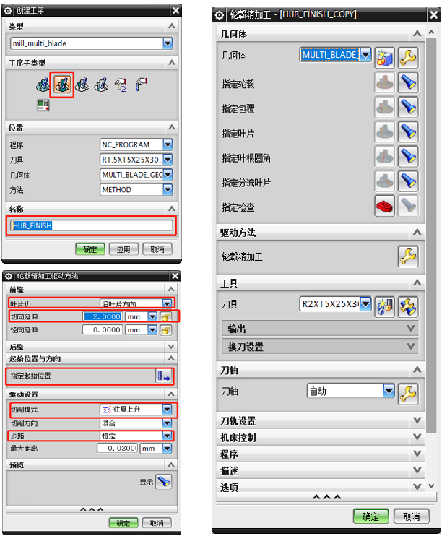
Task: Click 最大距离 0.0300 value field
Action: click(x=117, y=448)
